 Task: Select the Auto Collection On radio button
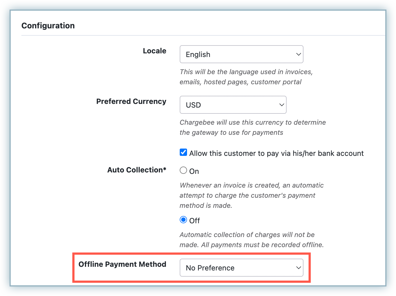click(183, 170)
